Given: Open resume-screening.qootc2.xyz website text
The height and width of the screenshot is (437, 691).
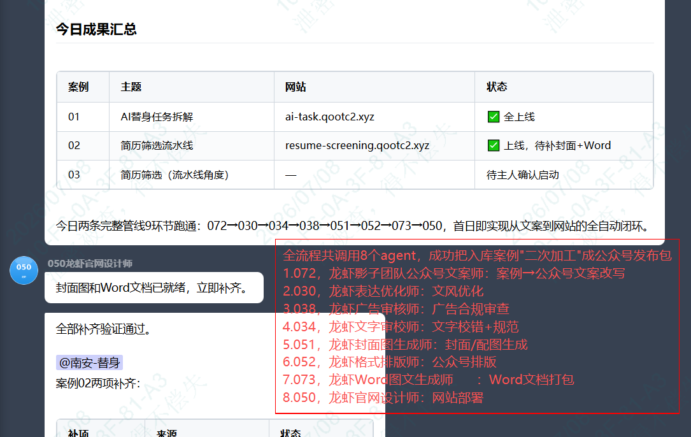Looking at the screenshot, I should tap(357, 145).
